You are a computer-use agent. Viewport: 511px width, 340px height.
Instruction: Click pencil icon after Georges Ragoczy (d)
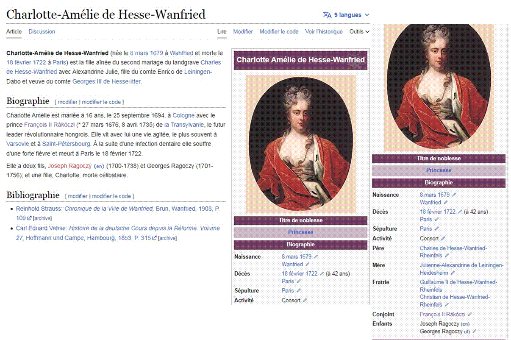[474, 332]
